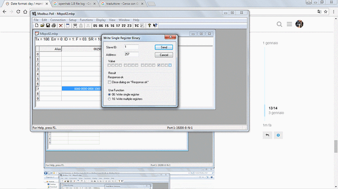Select function 06 toolbar button
The height and width of the screenshot is (189, 338).
(101, 25)
